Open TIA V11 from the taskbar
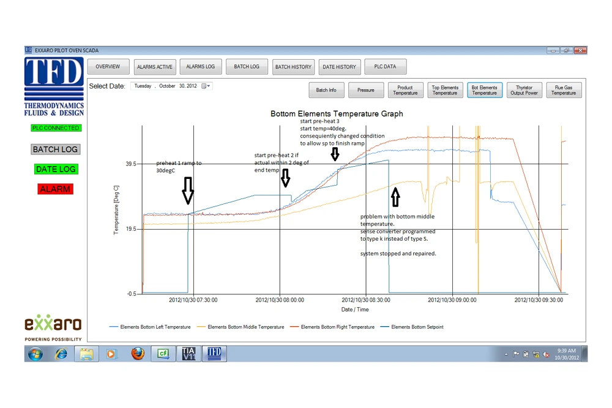The width and height of the screenshot is (612, 408). click(x=188, y=354)
